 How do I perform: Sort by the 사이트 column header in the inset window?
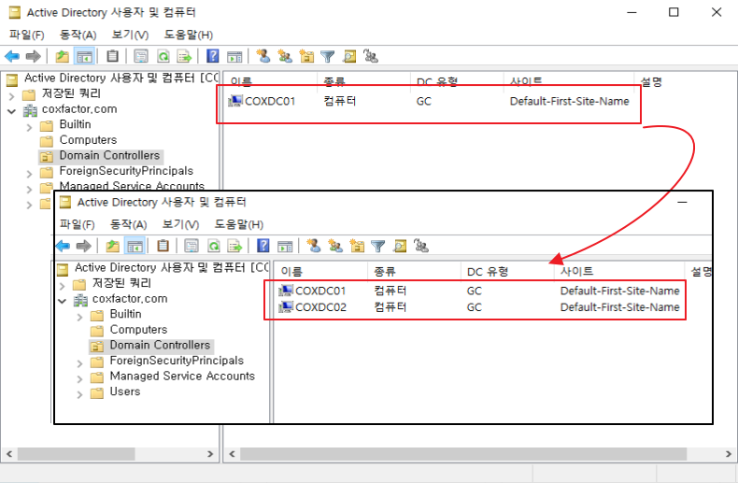[619, 271]
